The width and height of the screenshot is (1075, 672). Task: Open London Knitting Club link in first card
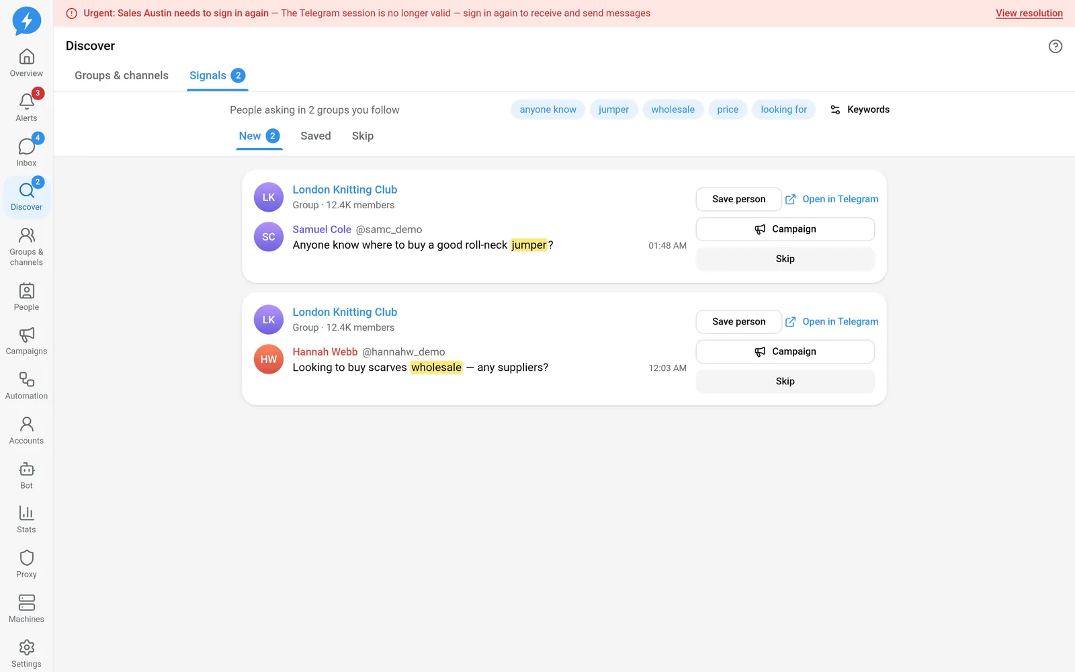click(345, 190)
